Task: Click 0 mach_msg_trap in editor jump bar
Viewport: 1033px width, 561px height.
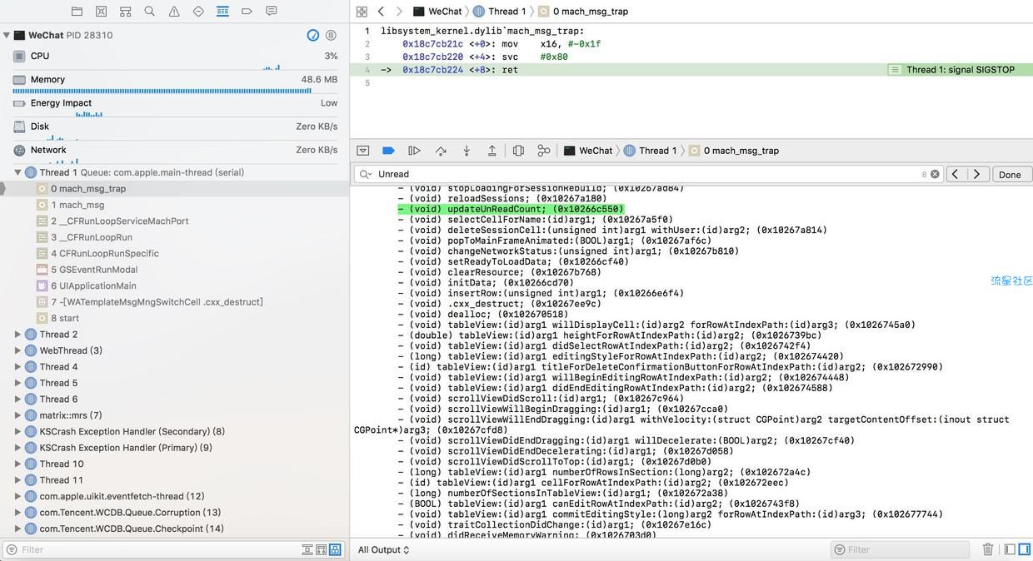Action: [583, 12]
